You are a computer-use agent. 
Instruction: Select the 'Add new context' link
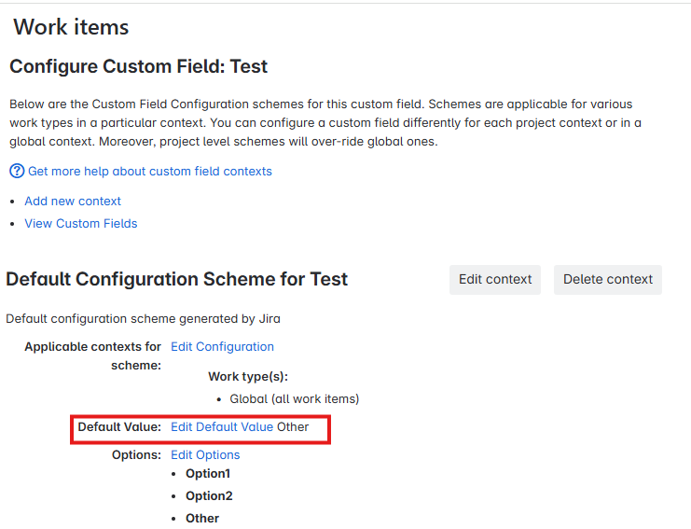[x=73, y=201]
